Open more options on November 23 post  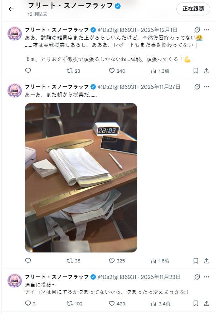(x=206, y=277)
